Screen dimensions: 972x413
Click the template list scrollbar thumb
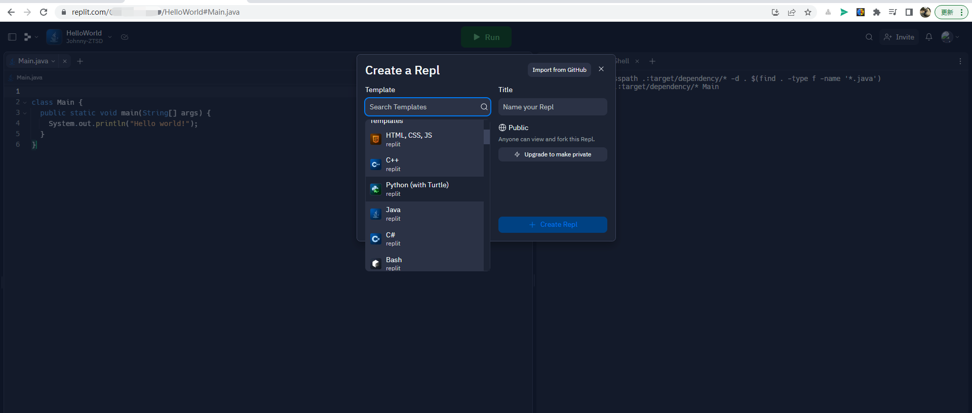(x=487, y=137)
